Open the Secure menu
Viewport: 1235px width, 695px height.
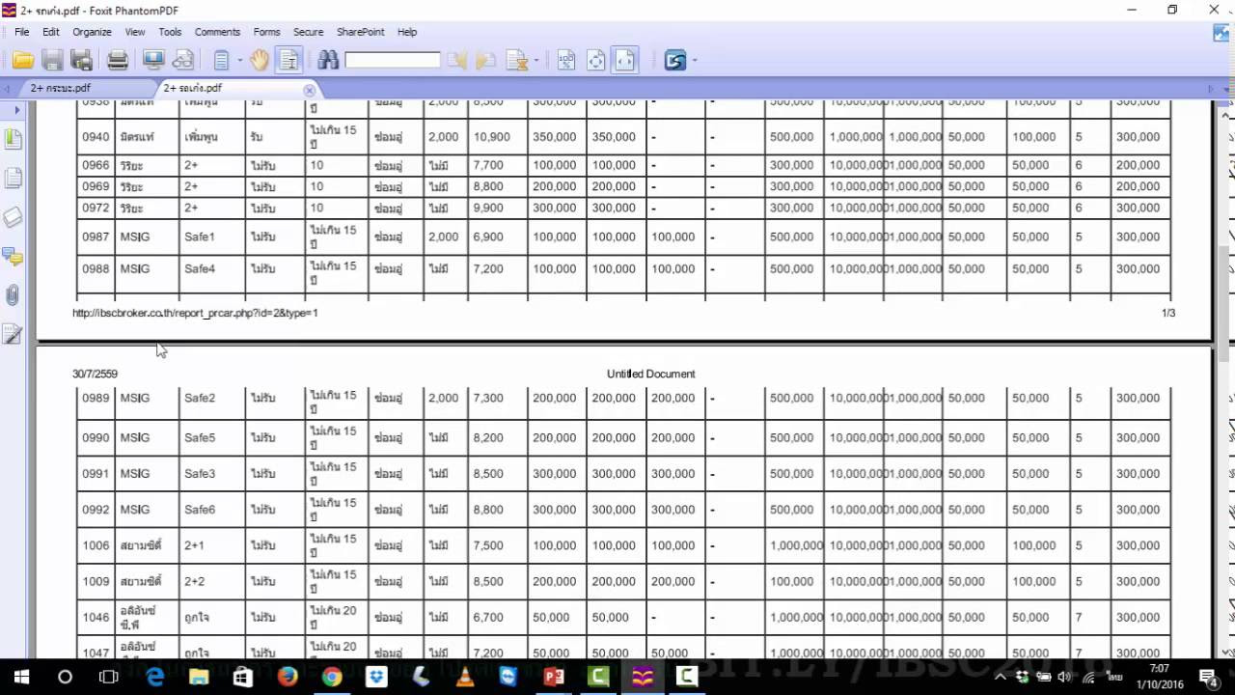pyautogui.click(x=309, y=32)
